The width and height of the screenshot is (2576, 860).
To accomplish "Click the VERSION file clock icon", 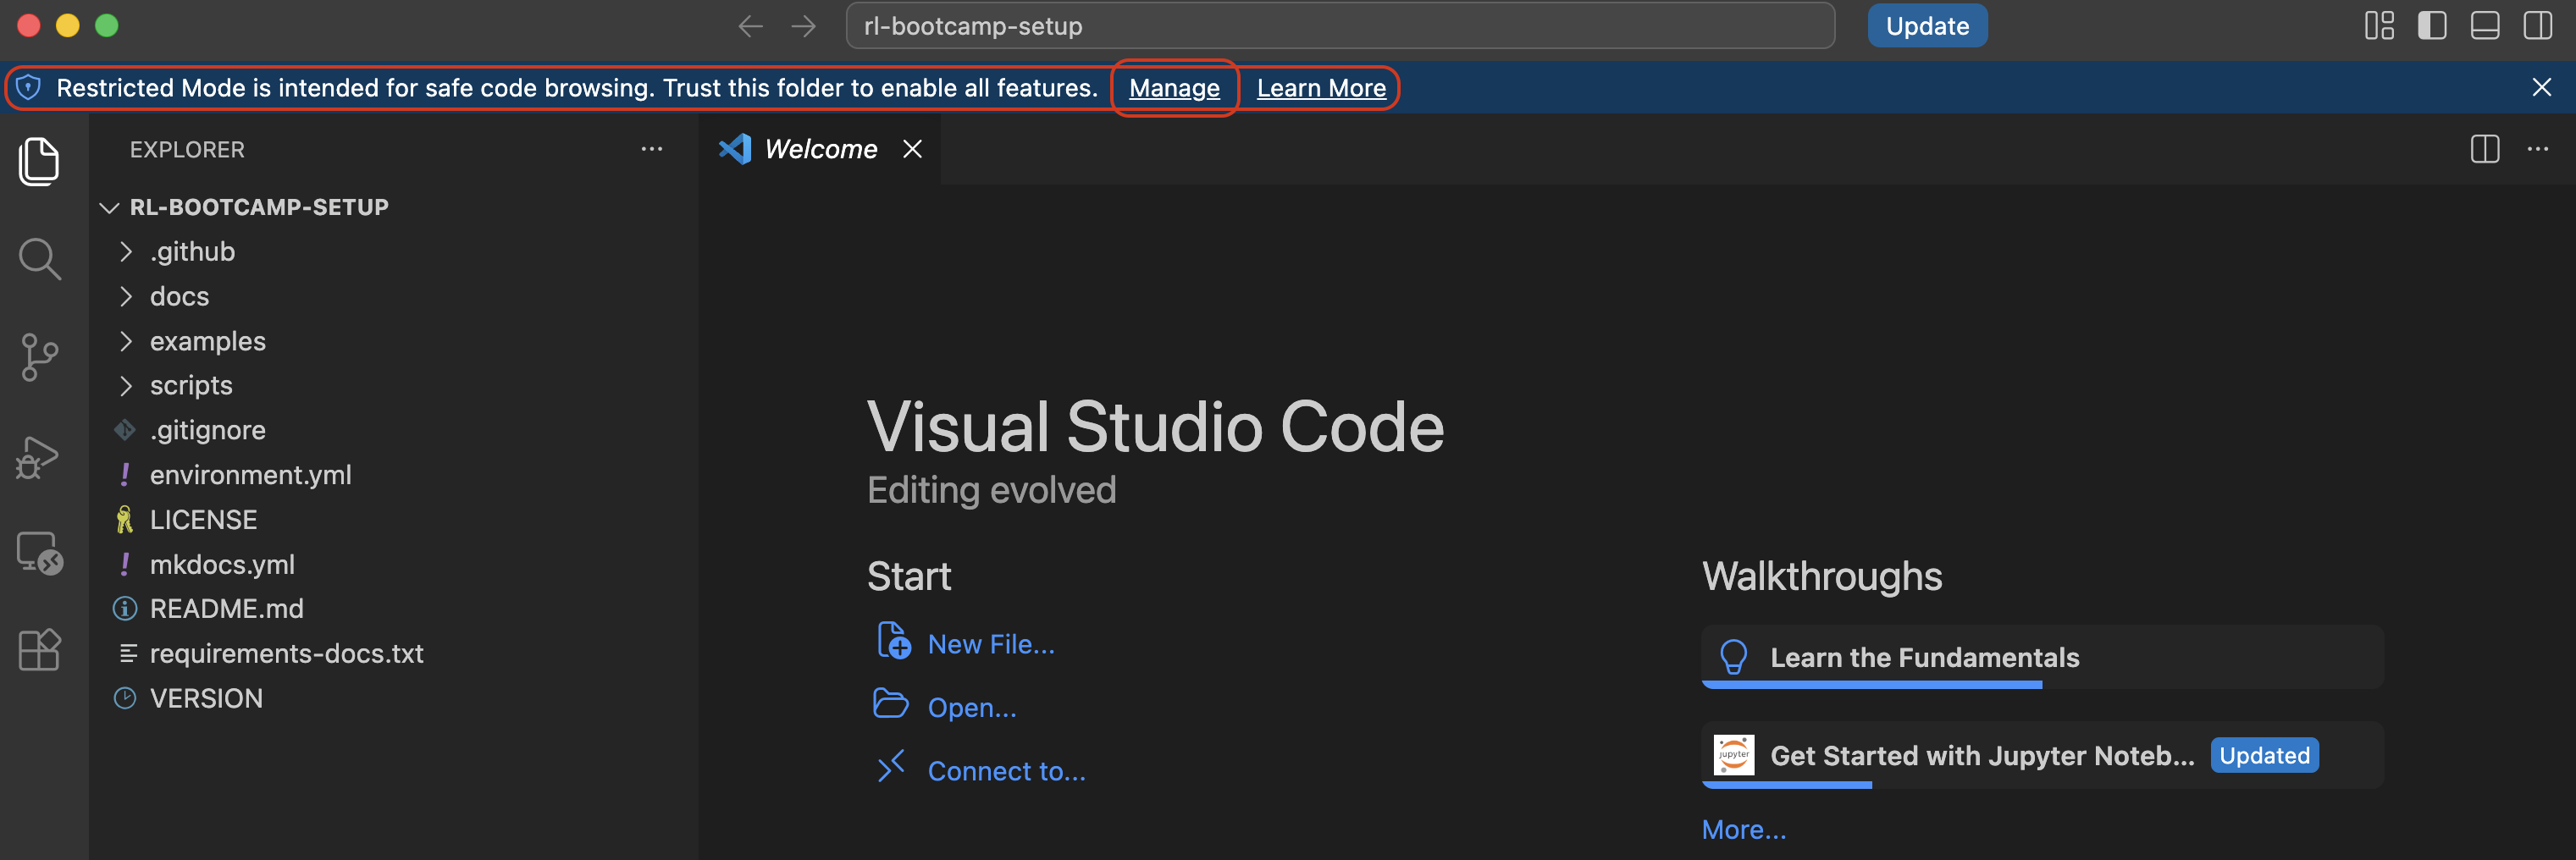I will [x=125, y=698].
